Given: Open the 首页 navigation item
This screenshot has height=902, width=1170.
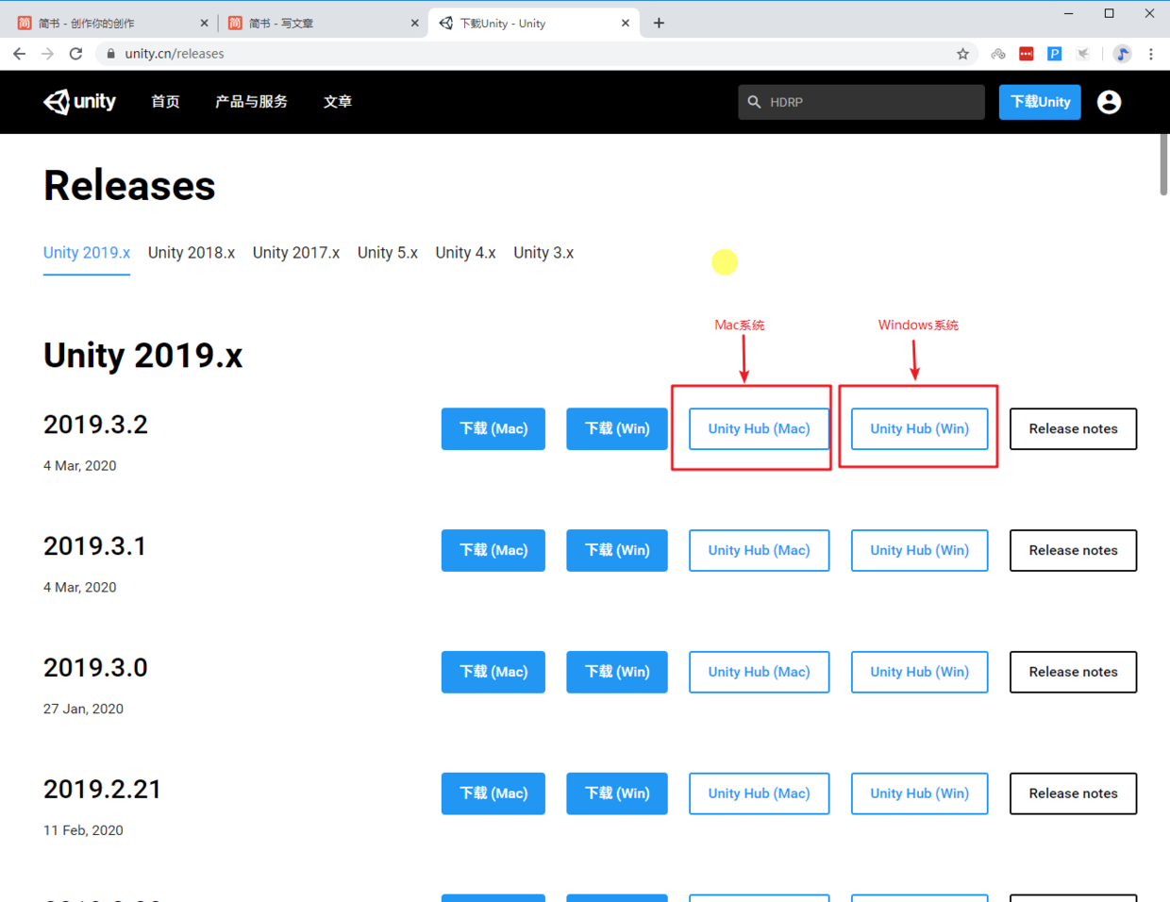Looking at the screenshot, I should [165, 101].
